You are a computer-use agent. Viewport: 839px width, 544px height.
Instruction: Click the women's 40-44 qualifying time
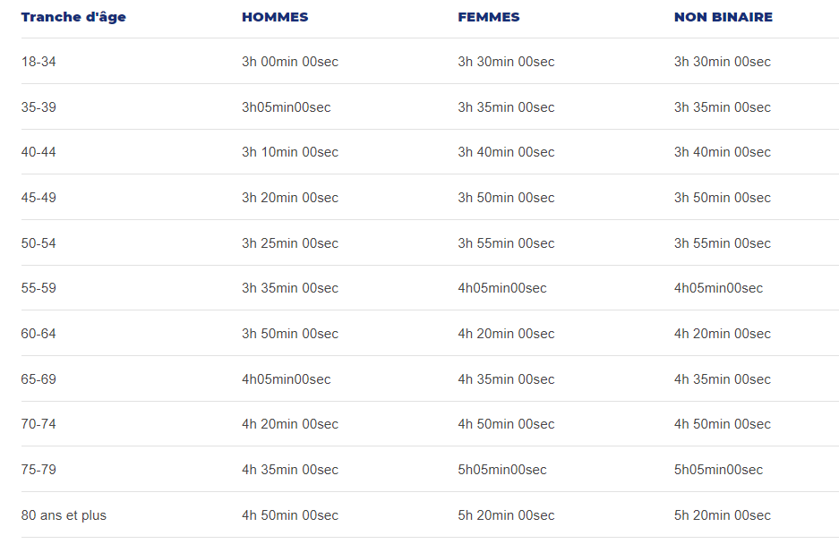[506, 152]
